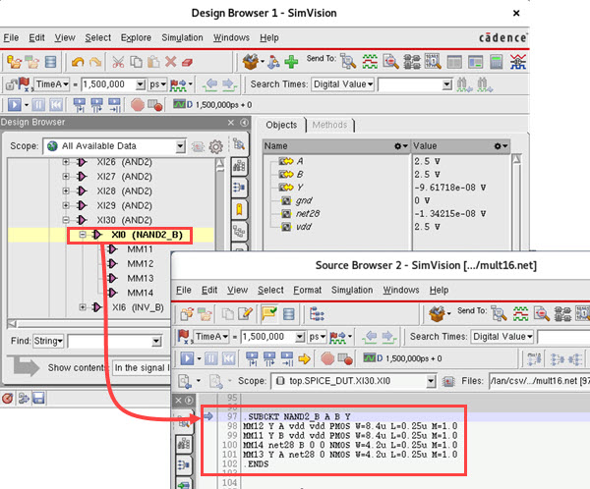Click the red Stop icon in Source Browser
The width and height of the screenshot is (590, 489).
click(327, 359)
